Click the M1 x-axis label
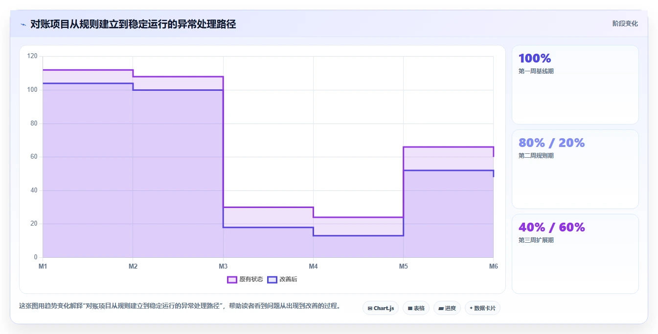 (x=43, y=266)
